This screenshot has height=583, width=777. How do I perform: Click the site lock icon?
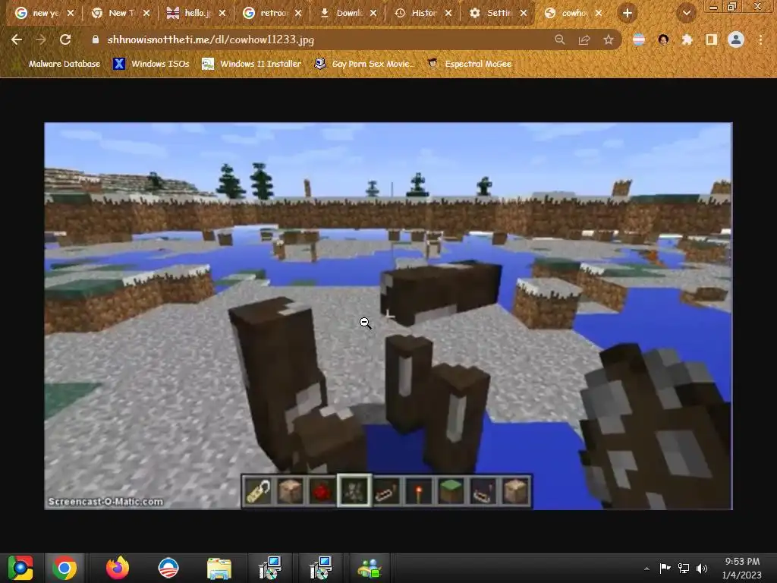pos(96,39)
